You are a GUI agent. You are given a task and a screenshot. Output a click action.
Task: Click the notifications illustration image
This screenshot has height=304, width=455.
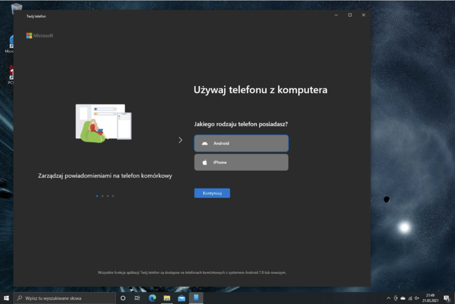pyautogui.click(x=104, y=123)
